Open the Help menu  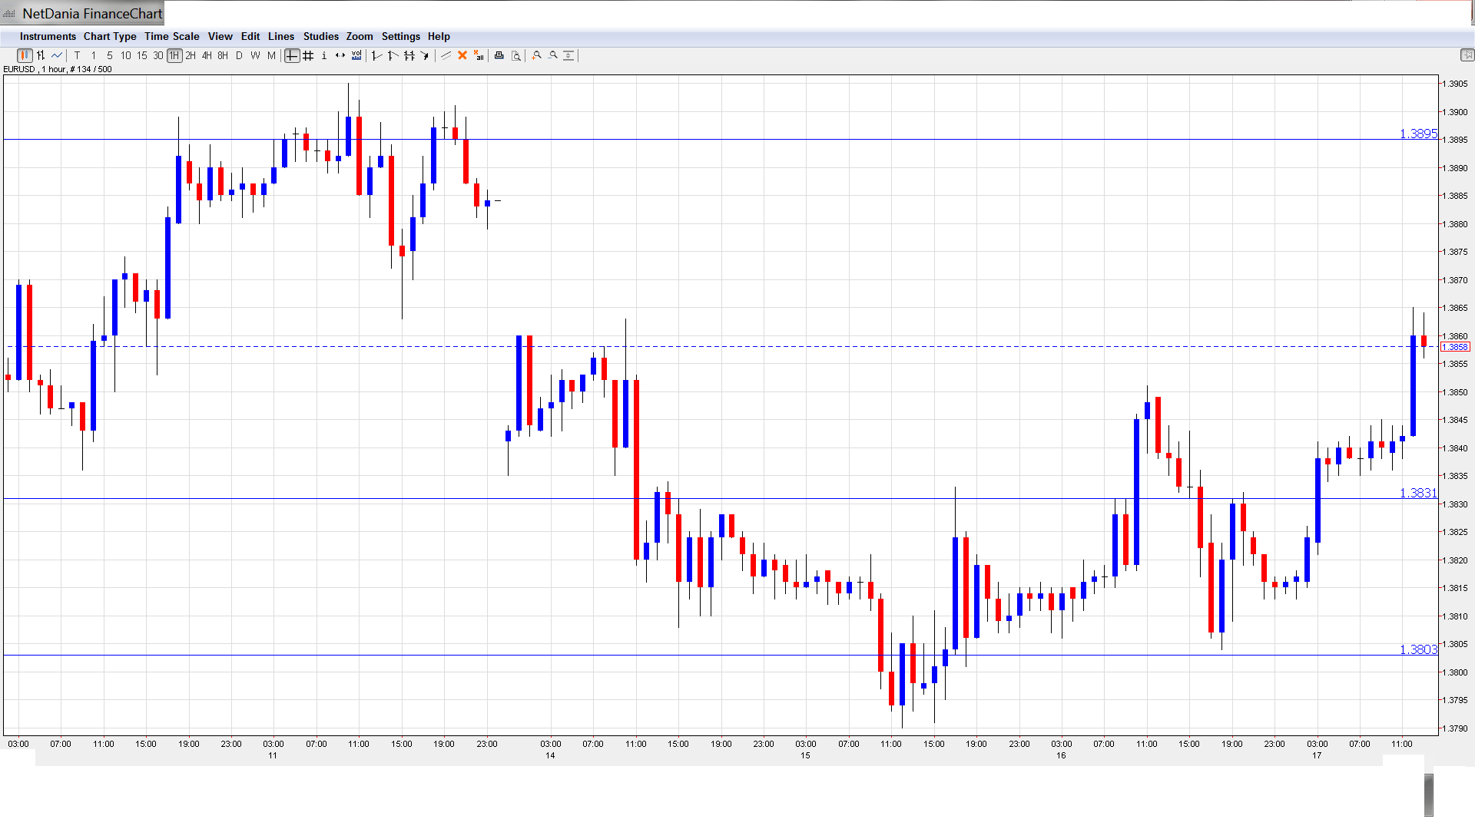pyautogui.click(x=439, y=36)
